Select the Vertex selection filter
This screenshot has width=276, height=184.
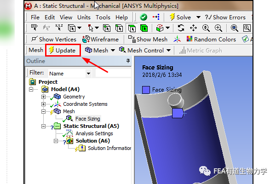point(107,28)
